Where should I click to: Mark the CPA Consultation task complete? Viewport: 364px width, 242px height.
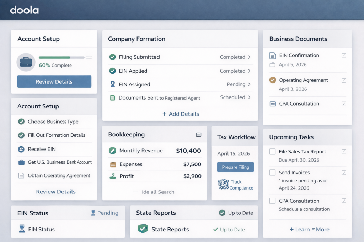272,201
